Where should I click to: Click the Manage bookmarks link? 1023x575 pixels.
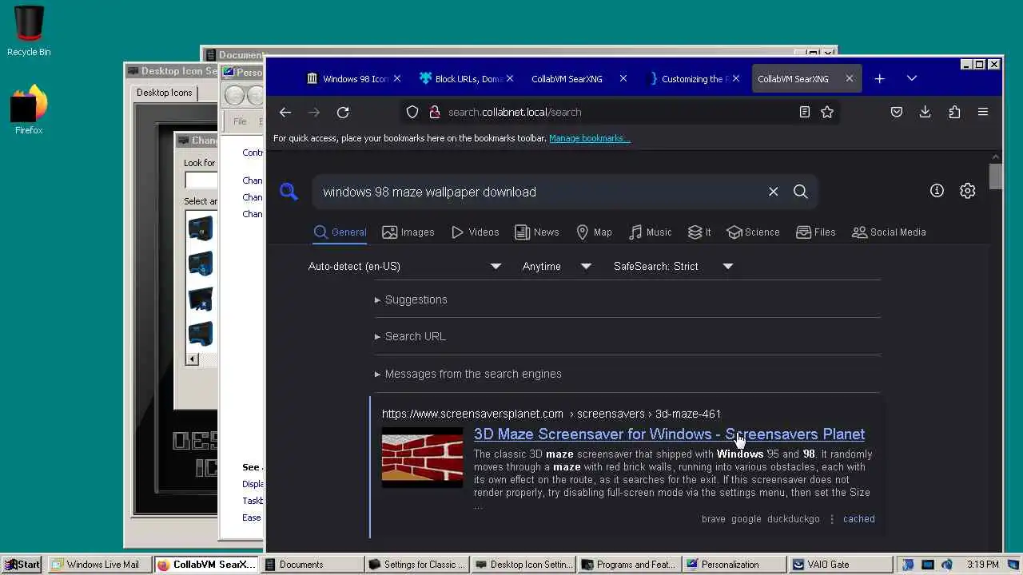589,139
